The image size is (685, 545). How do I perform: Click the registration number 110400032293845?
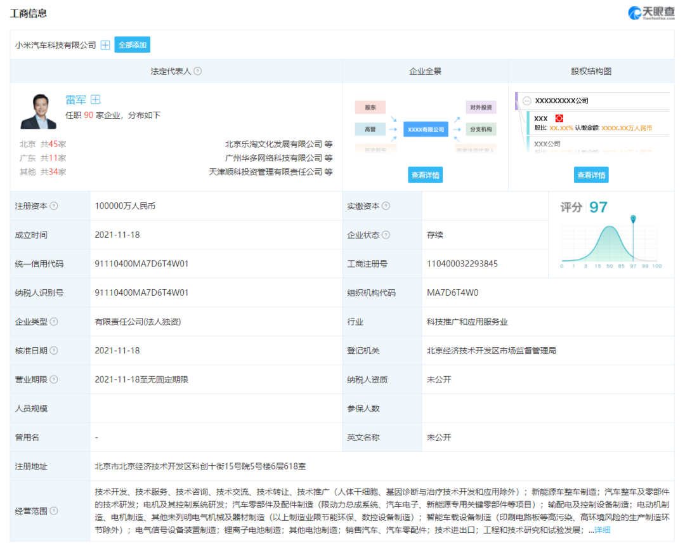[x=462, y=264]
